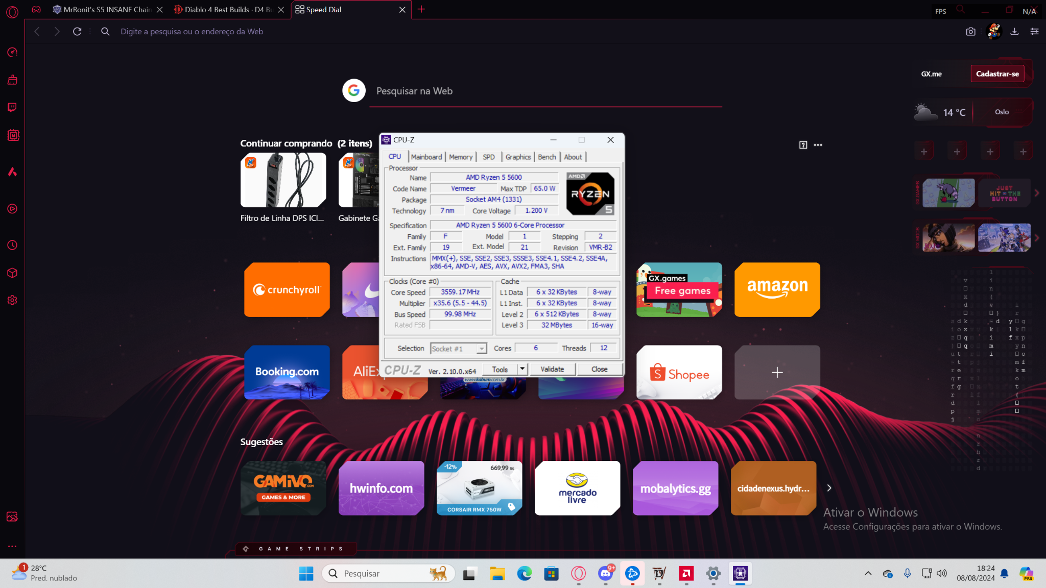This screenshot has width=1046, height=588.
Task: Open the amazon speed dial tile
Action: coord(777,289)
